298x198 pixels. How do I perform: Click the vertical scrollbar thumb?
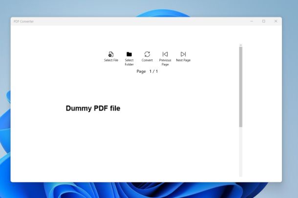pyautogui.click(x=241, y=88)
